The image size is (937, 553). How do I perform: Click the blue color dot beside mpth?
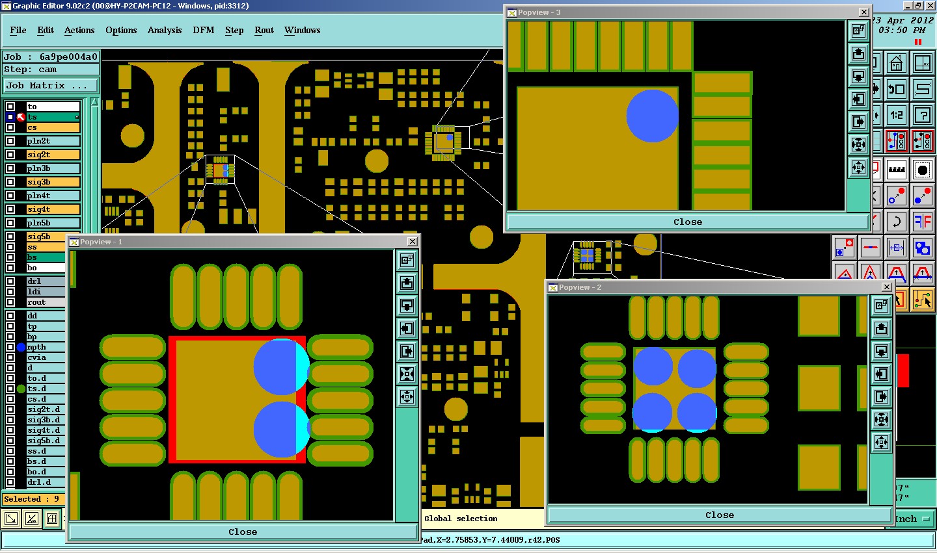pos(21,347)
